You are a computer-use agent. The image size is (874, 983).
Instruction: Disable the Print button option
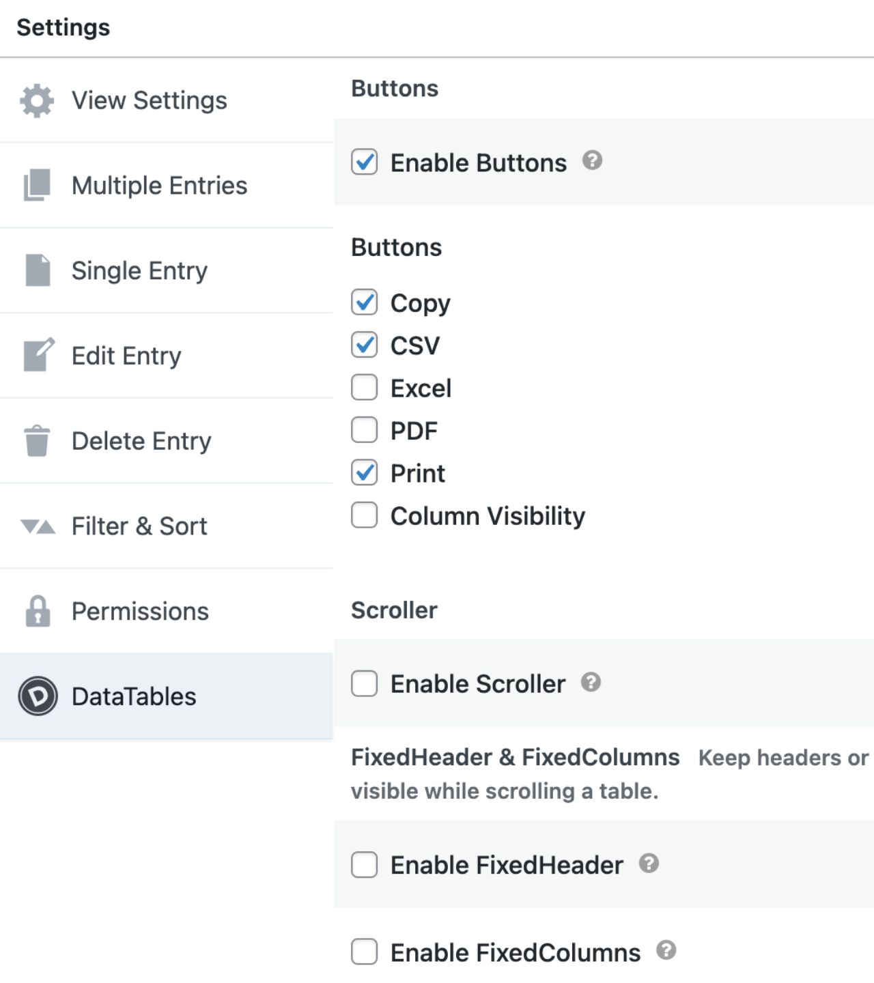pos(365,473)
